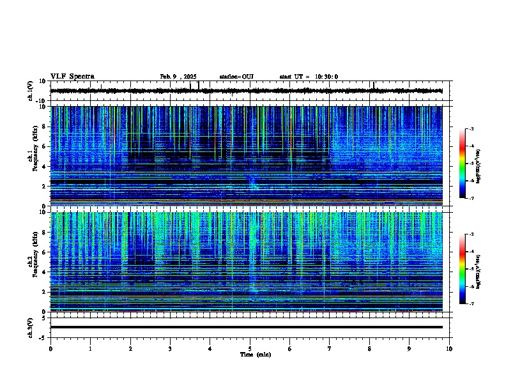The width and height of the screenshot is (506, 391).
Task: Click the ch.3 flat black trace
Action: click(x=246, y=327)
